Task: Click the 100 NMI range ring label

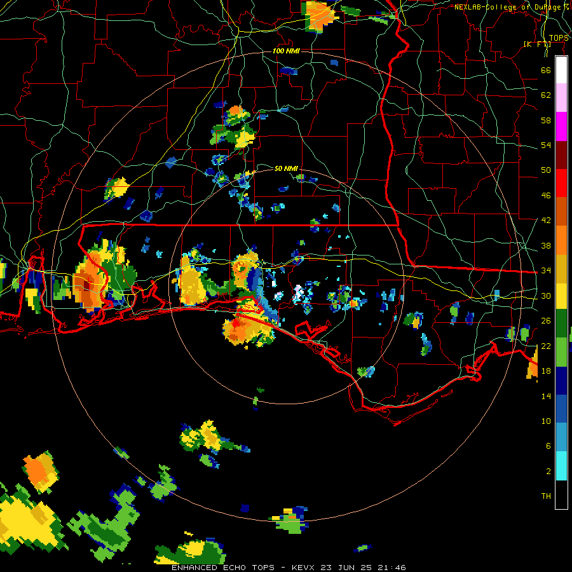Action: pos(287,51)
